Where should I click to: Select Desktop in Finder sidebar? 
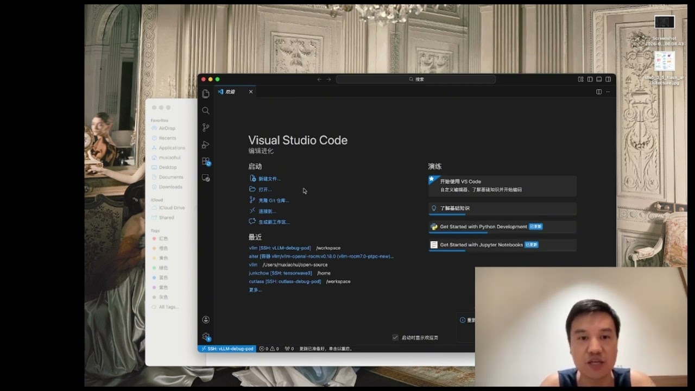(168, 168)
